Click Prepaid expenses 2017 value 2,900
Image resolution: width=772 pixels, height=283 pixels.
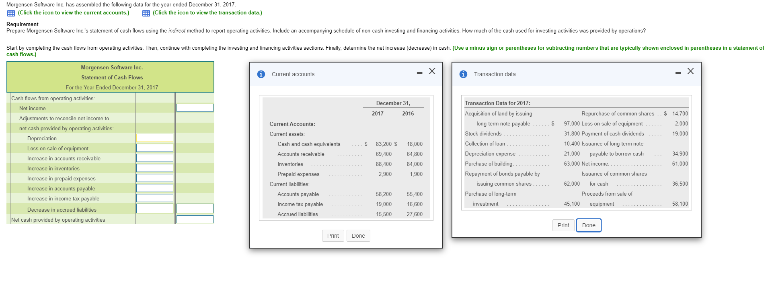click(385, 174)
